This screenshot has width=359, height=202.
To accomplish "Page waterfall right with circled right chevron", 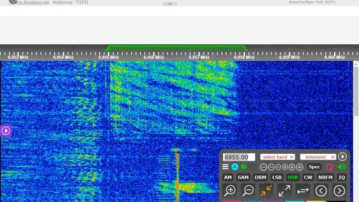I will click(x=339, y=191).
